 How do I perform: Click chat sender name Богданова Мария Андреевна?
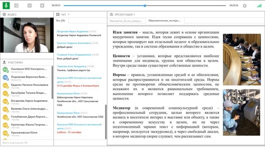pyautogui.click(x=73, y=31)
